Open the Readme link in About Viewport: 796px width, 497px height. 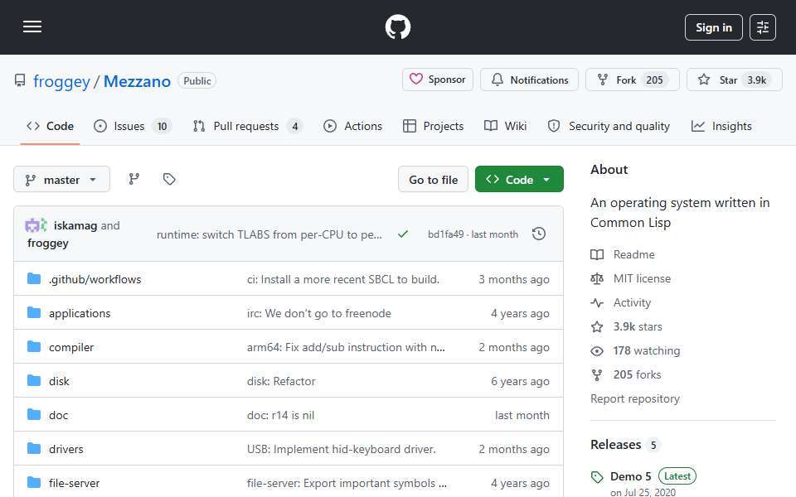pos(623,254)
